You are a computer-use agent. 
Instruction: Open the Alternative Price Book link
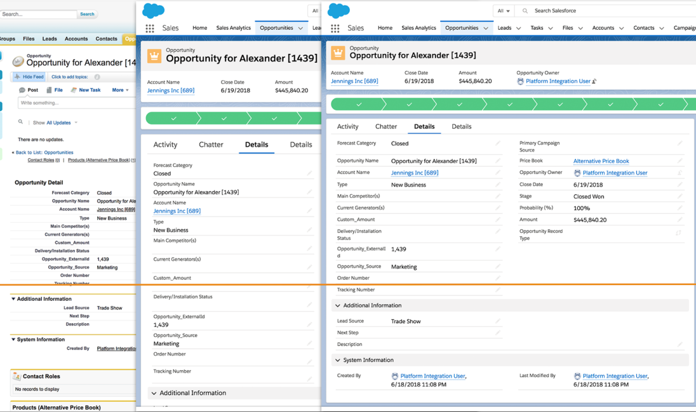click(x=601, y=161)
